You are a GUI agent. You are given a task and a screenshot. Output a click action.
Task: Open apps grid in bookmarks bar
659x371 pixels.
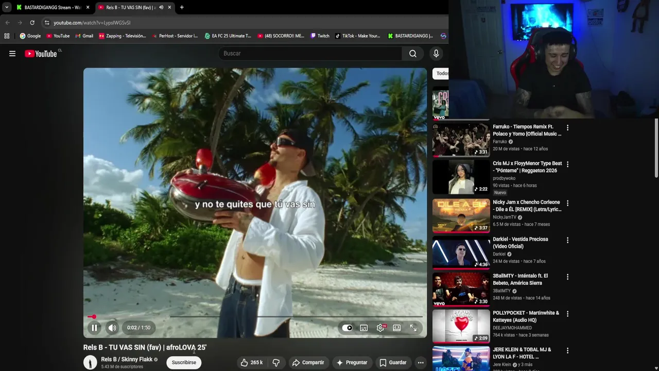[7, 36]
